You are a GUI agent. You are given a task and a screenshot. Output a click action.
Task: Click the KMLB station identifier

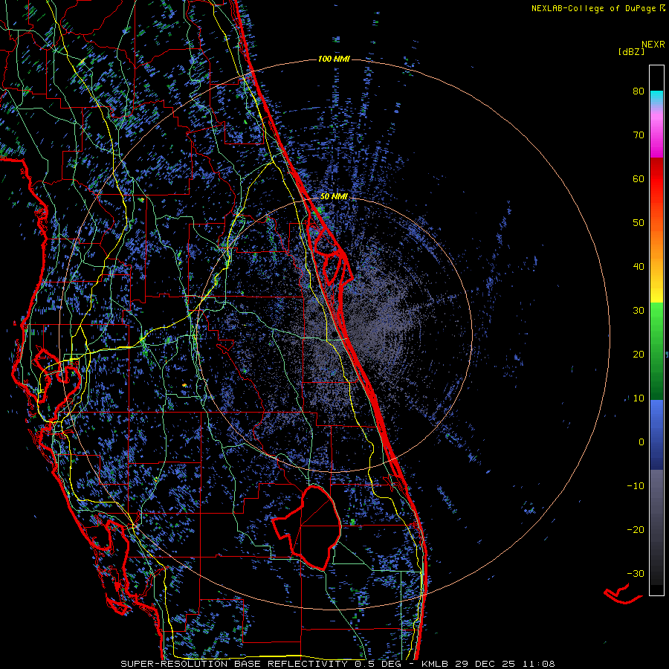[x=435, y=664]
